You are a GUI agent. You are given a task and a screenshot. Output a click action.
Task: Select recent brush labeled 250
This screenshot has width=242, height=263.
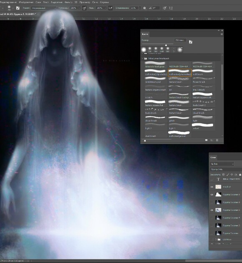150,50
